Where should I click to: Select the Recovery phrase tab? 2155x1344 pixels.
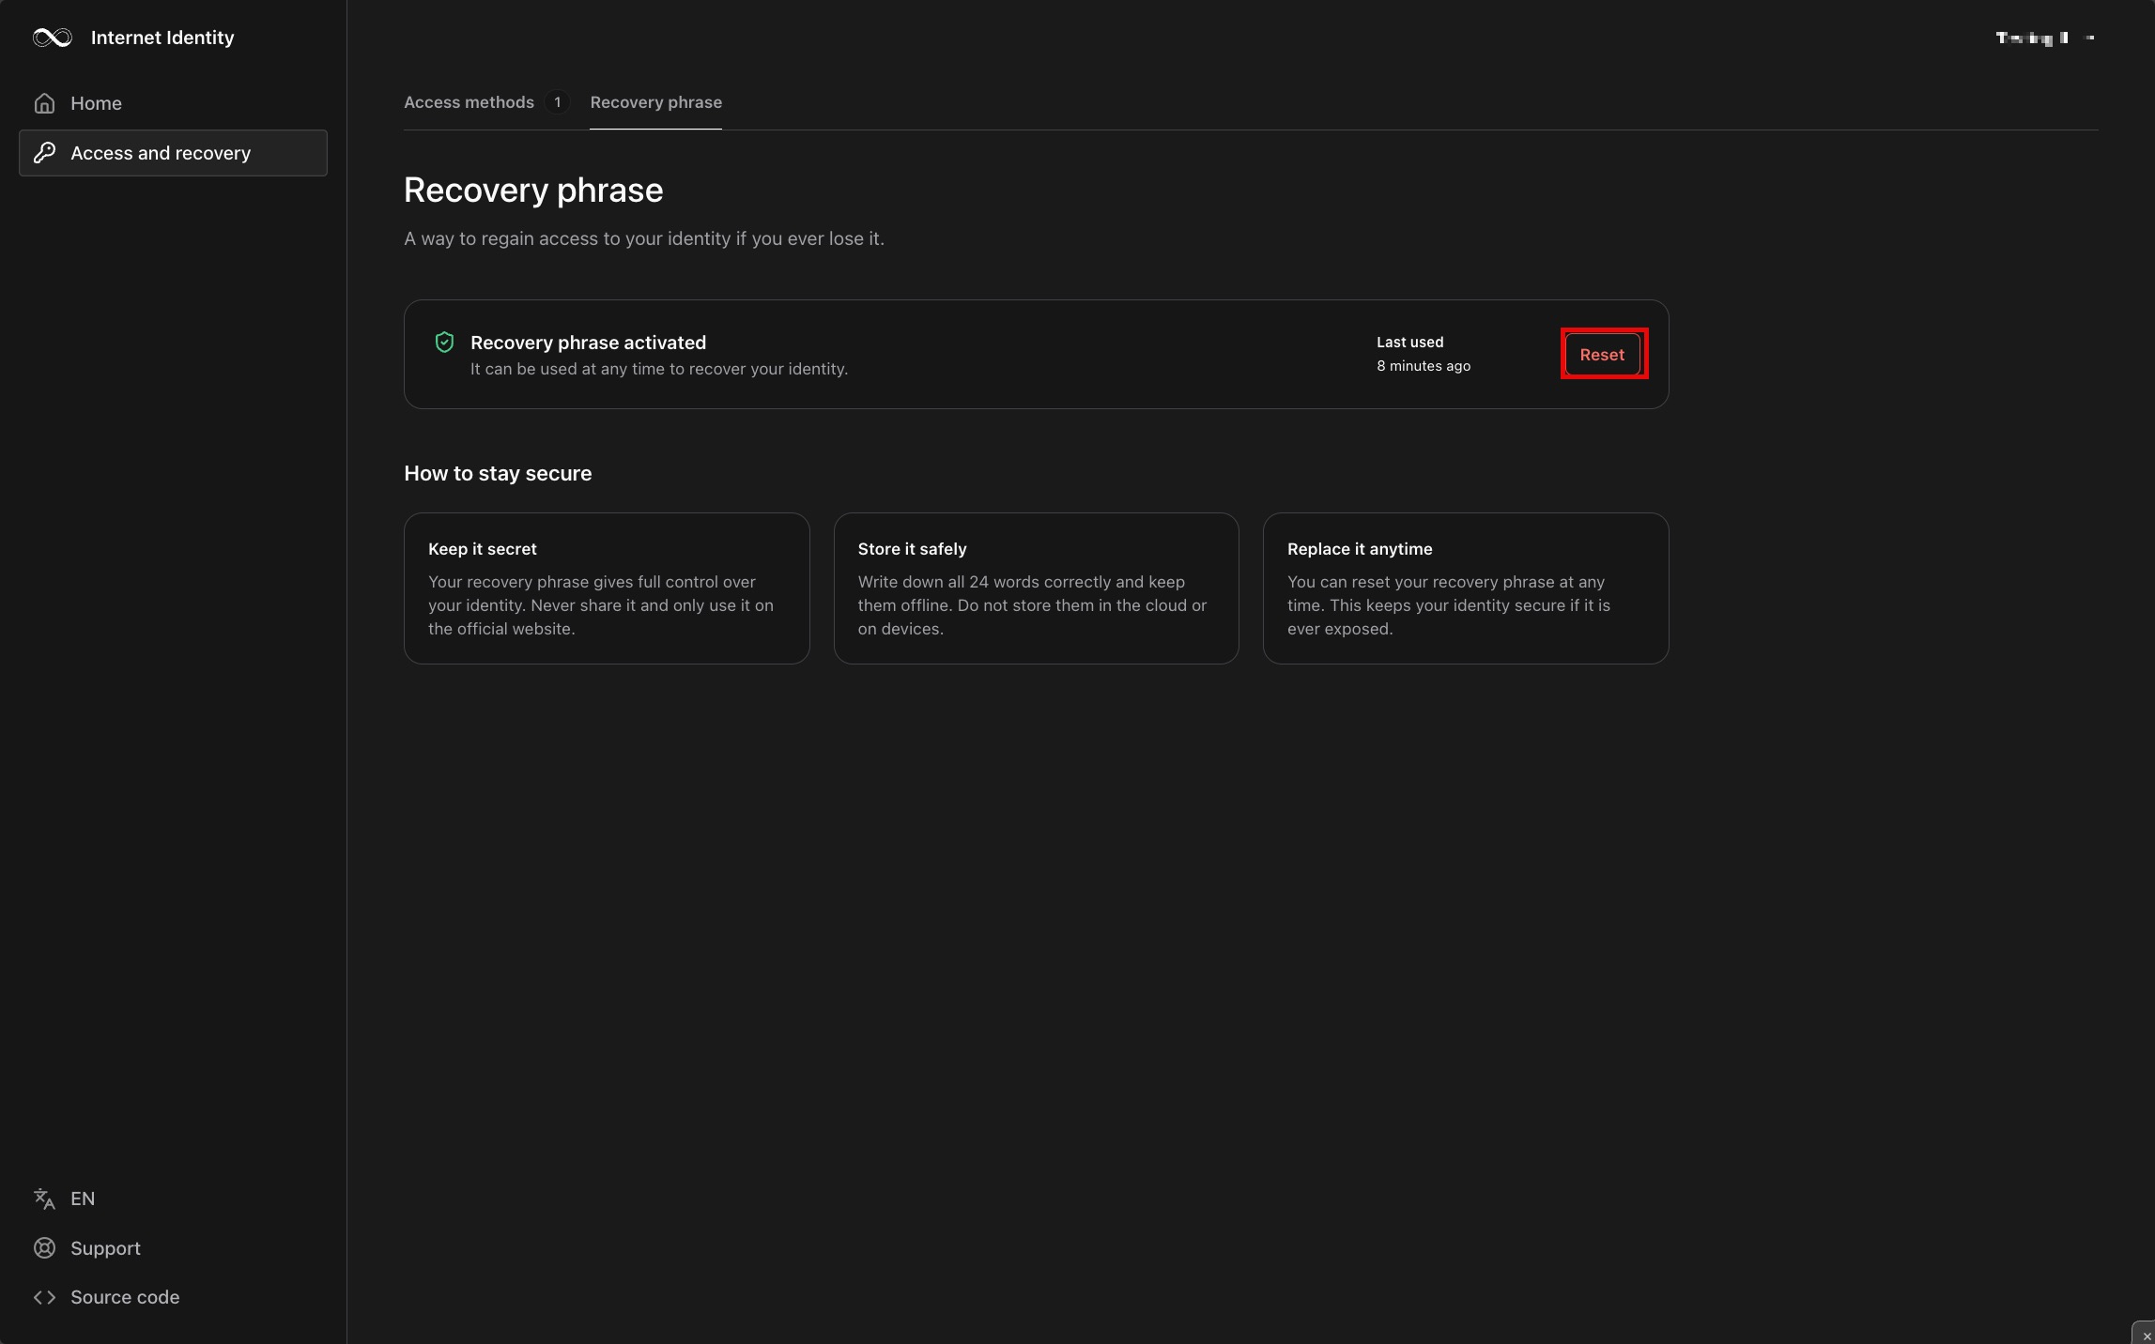click(x=655, y=102)
